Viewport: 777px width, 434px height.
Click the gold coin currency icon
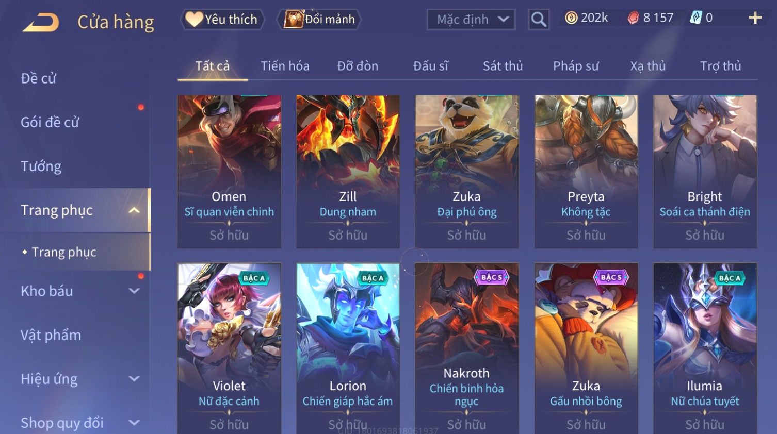coord(571,18)
